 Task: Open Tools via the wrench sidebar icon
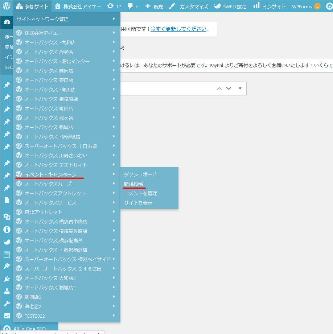click(x=7, y=303)
